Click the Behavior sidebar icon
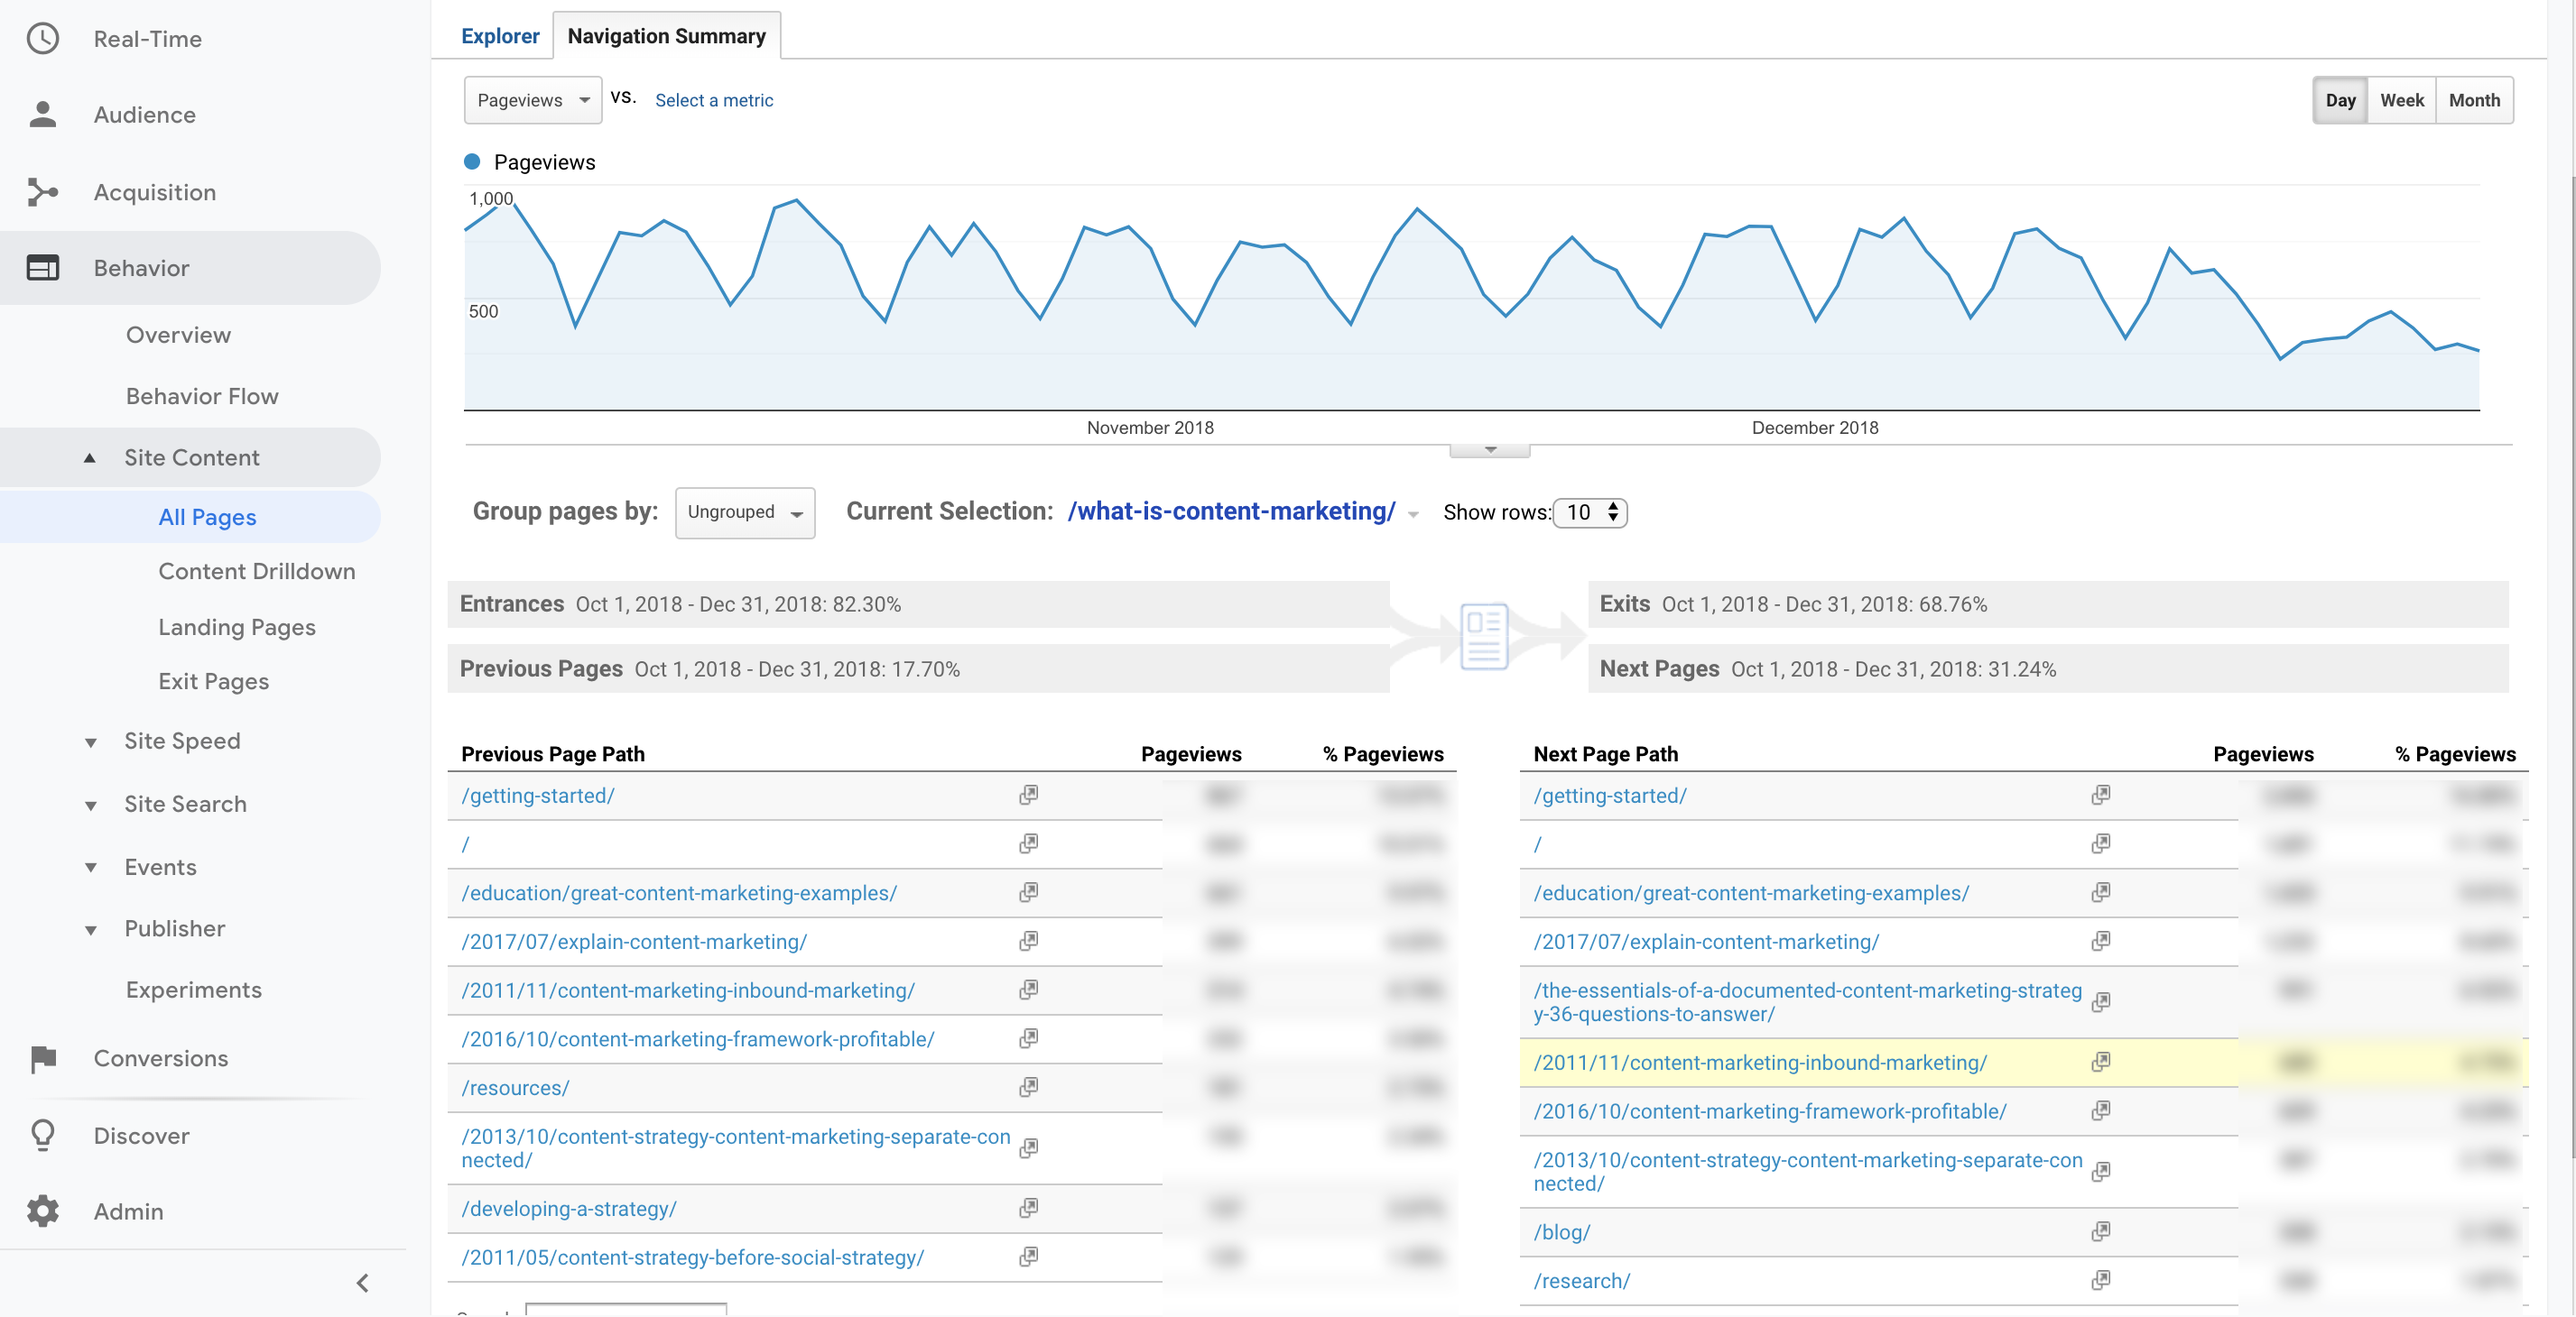 click(43, 267)
